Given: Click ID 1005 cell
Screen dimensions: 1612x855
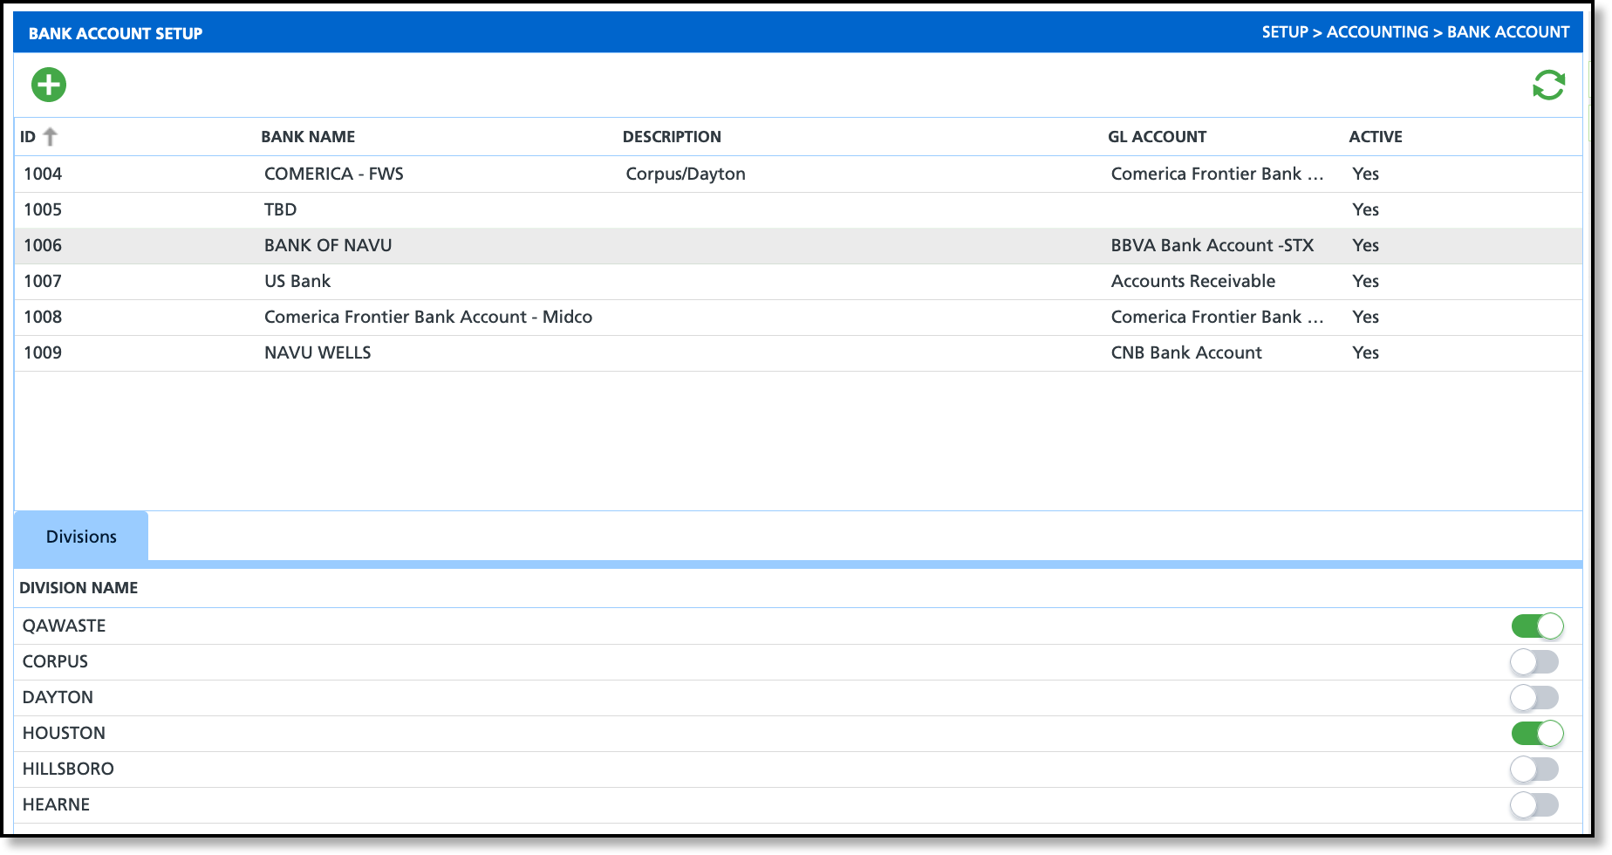Looking at the screenshot, I should (x=43, y=209).
